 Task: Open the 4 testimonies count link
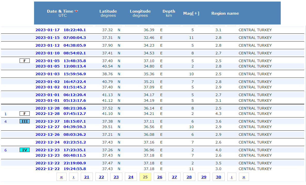[x=5, y=122]
